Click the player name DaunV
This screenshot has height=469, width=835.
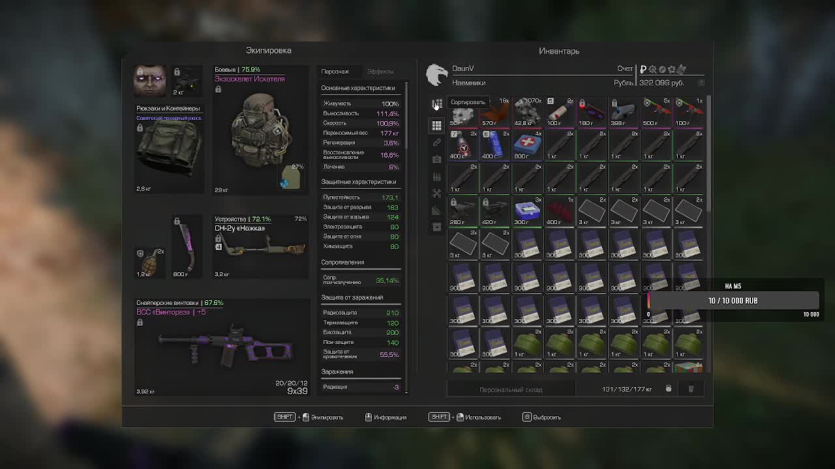pyautogui.click(x=463, y=68)
